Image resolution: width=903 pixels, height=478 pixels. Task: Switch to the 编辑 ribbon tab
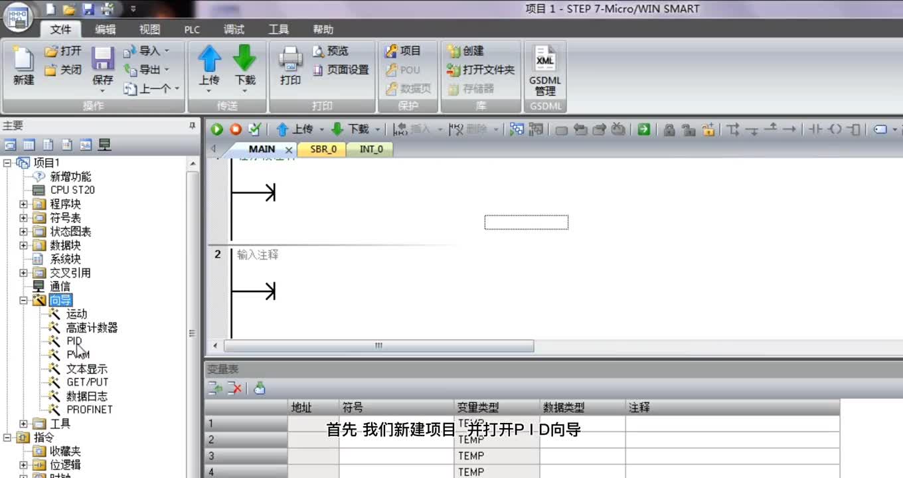coord(105,29)
